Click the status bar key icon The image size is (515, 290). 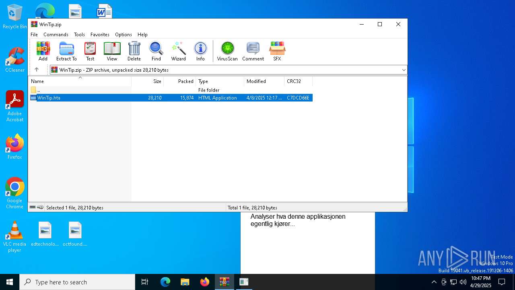tap(40, 207)
